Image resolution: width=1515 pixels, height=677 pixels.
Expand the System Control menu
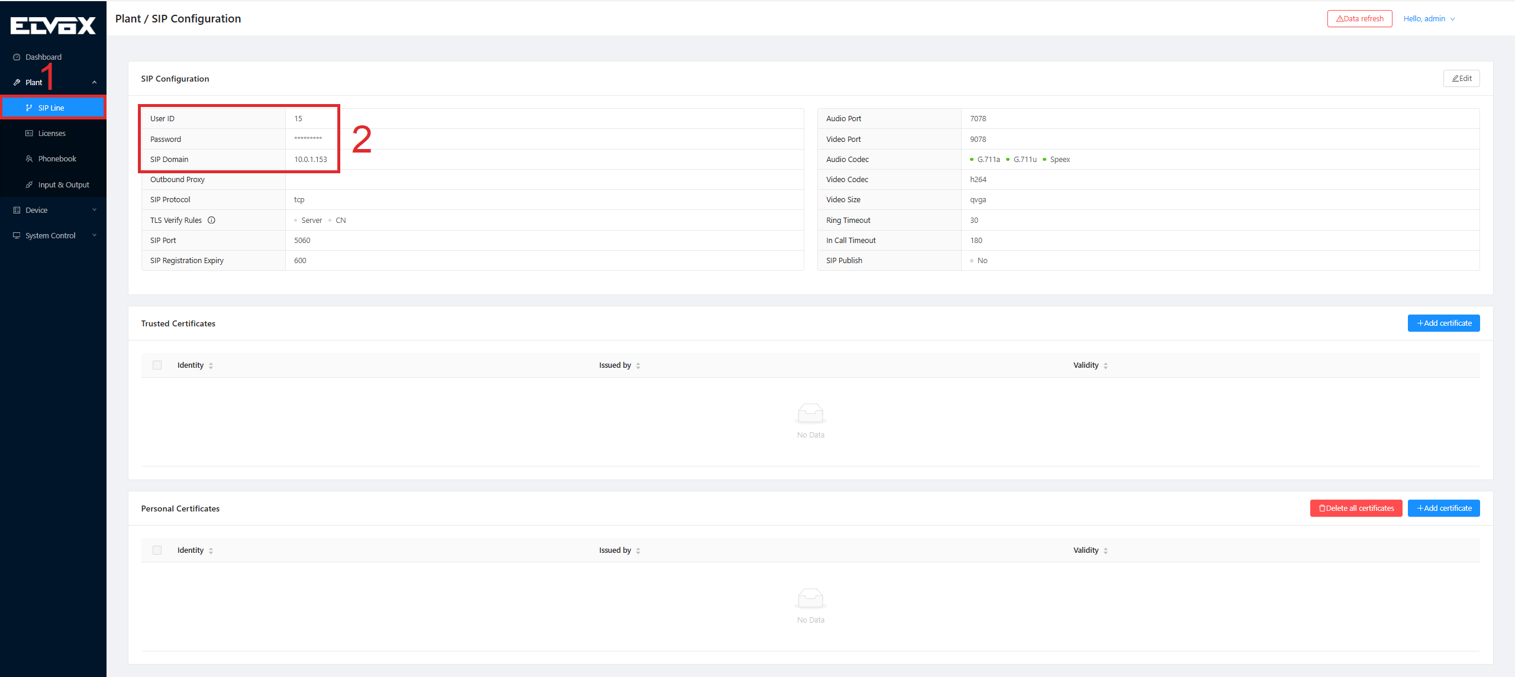point(94,236)
